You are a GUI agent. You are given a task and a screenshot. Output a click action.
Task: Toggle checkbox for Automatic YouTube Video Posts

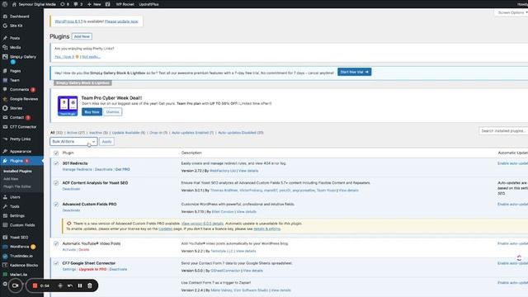(56, 243)
